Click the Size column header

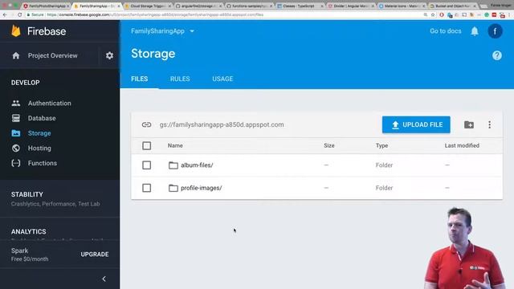(x=329, y=145)
